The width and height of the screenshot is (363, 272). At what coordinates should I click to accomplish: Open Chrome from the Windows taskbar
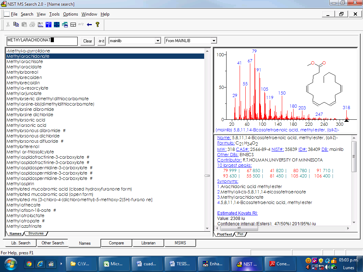[29, 263]
